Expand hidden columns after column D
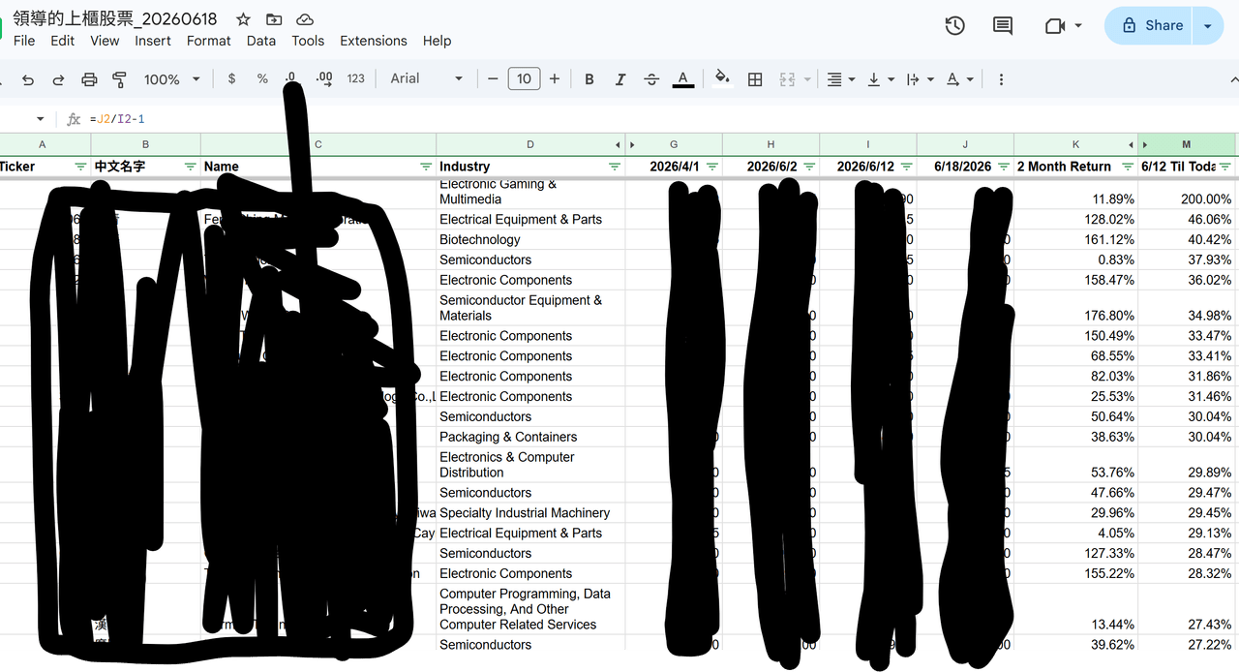This screenshot has width=1239, height=672. [x=618, y=145]
